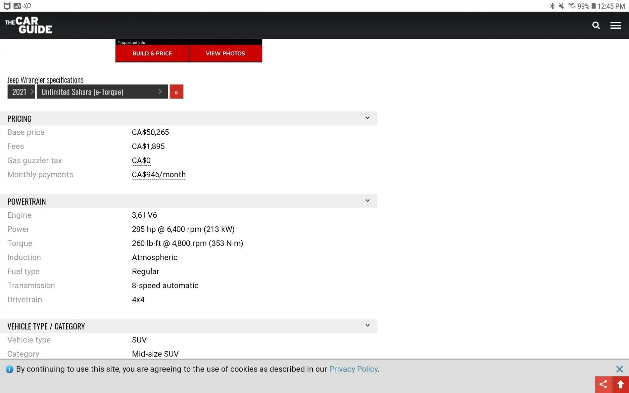The height and width of the screenshot is (393, 629).
Task: Select the CA$1,895 fees value
Action: [148, 146]
